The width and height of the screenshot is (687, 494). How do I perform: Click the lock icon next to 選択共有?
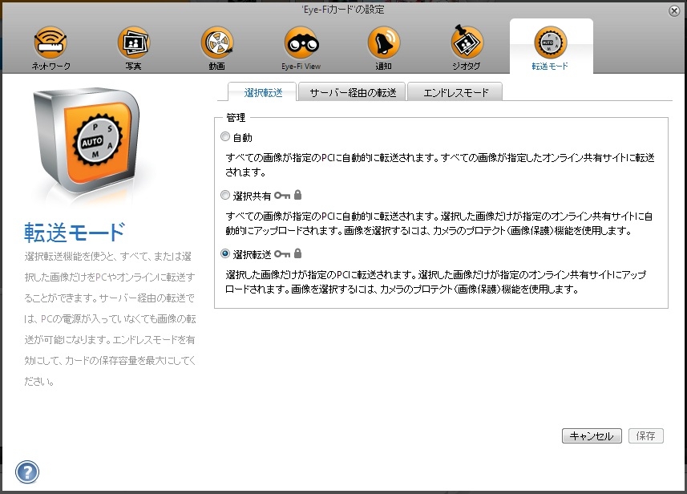(x=298, y=195)
